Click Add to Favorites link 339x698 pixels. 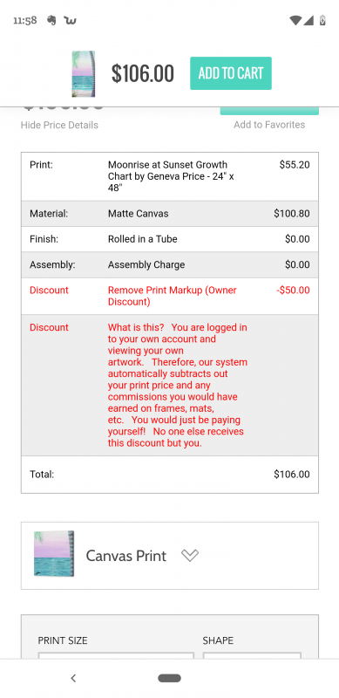coord(269,125)
